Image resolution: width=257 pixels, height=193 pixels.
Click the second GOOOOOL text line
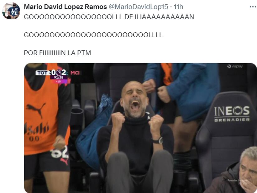93,35
